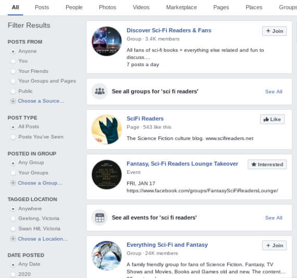Screen dimensions: 297x278
Task: Click the calendar icon beside 'See all events'
Action: [100, 218]
